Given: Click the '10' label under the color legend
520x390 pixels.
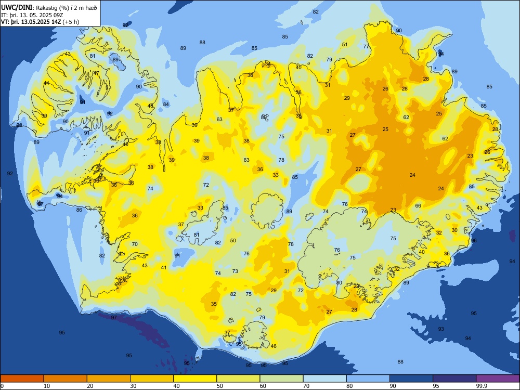Looking at the screenshot, I should tap(47, 386).
